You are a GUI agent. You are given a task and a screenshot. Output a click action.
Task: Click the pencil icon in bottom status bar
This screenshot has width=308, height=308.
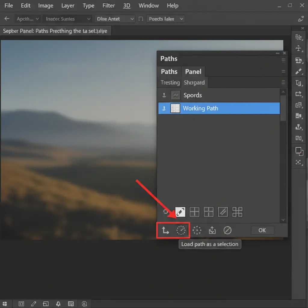click(34, 303)
